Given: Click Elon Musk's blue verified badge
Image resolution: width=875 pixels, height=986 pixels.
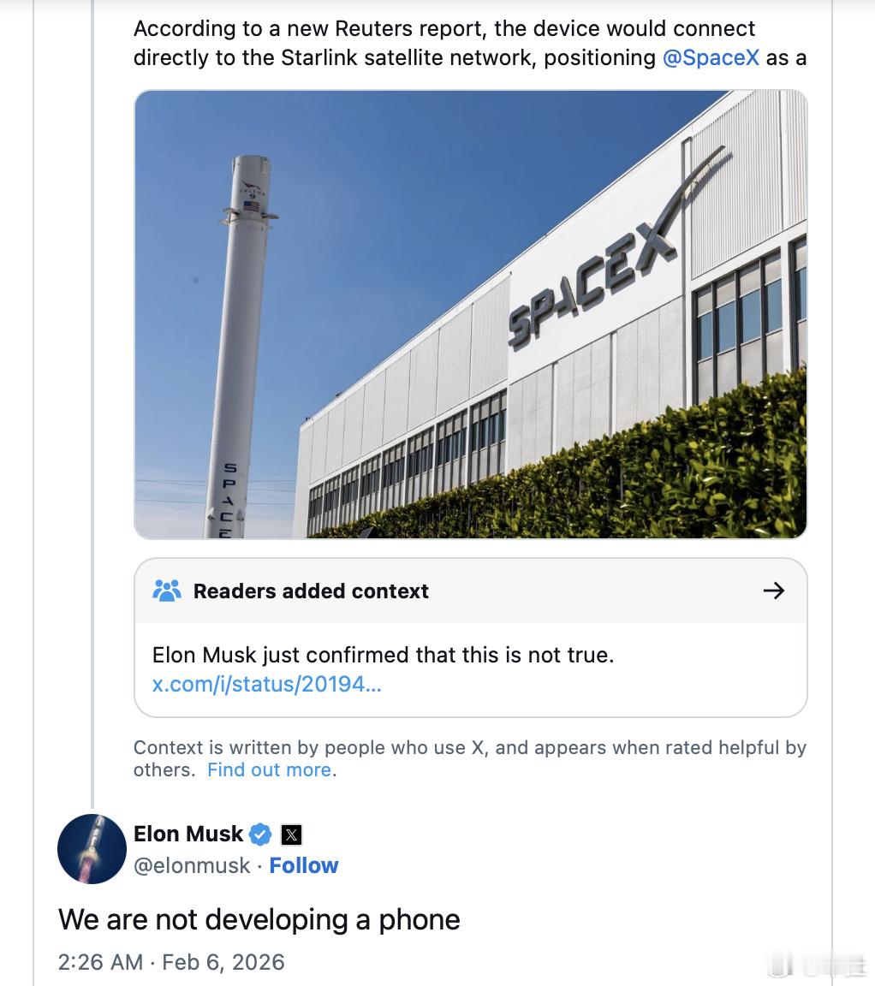Looking at the screenshot, I should tap(260, 834).
